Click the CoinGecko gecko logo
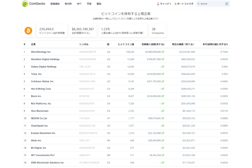252x168 pixels. coord(25,4)
